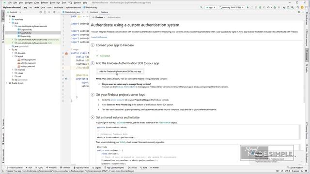The image size is (310, 174).
Task: Click the Search Everywhere magnifier icon
Action: (298, 8)
